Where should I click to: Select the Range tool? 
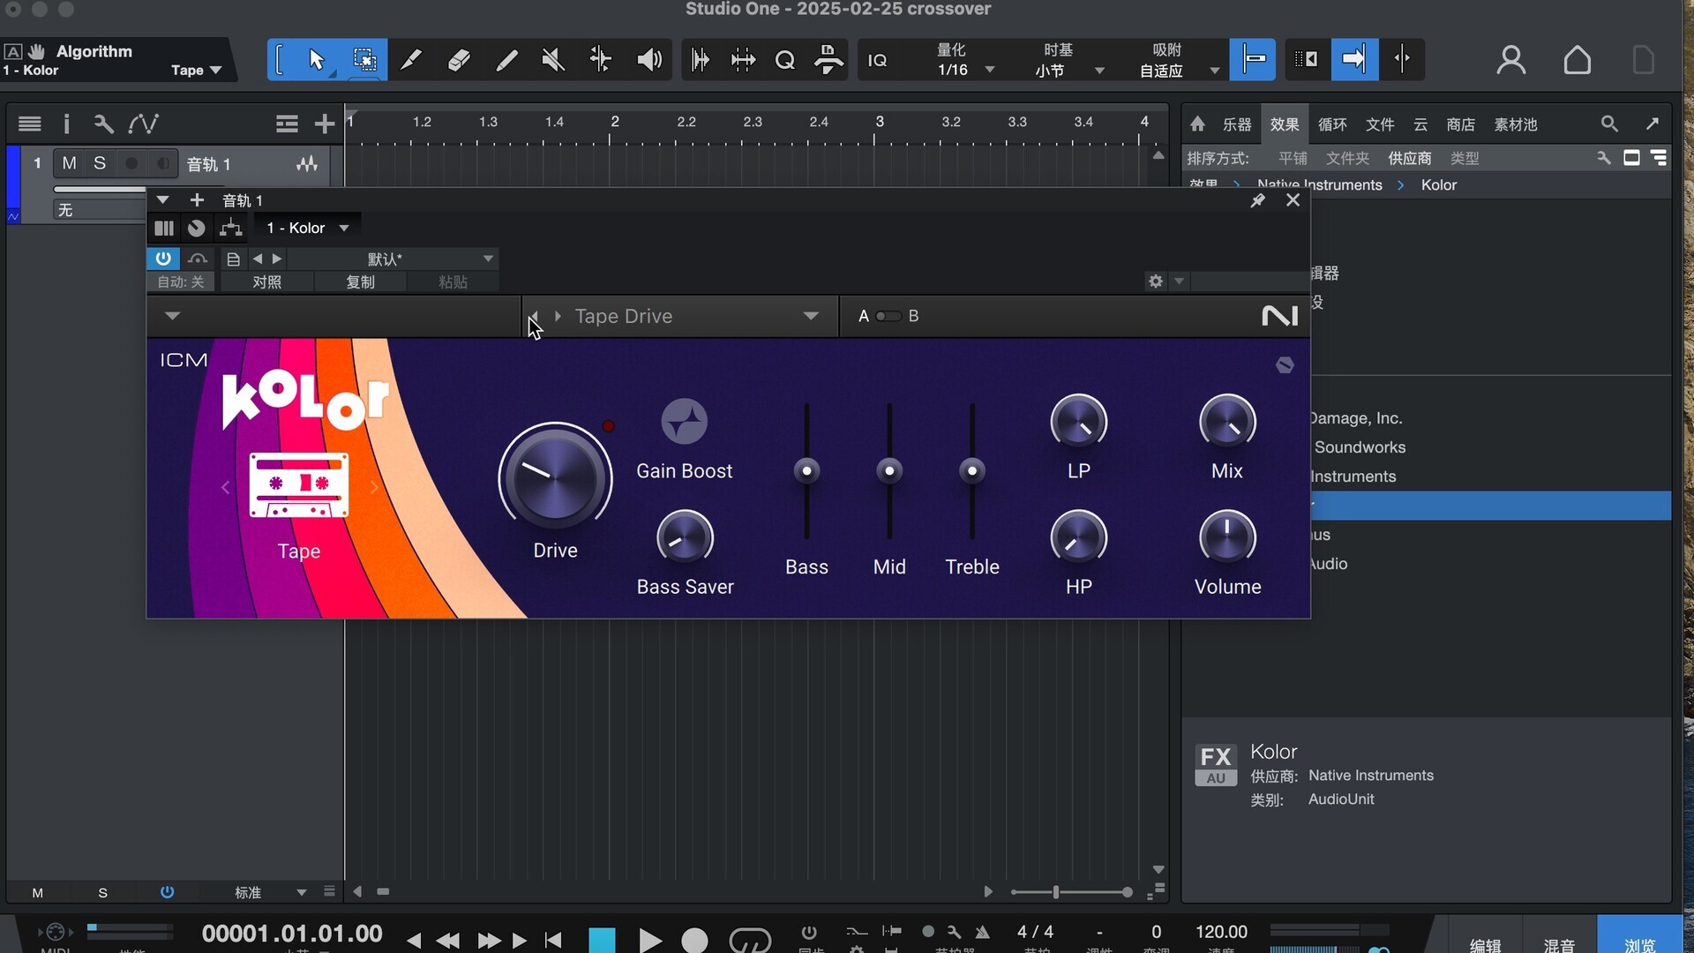(364, 60)
